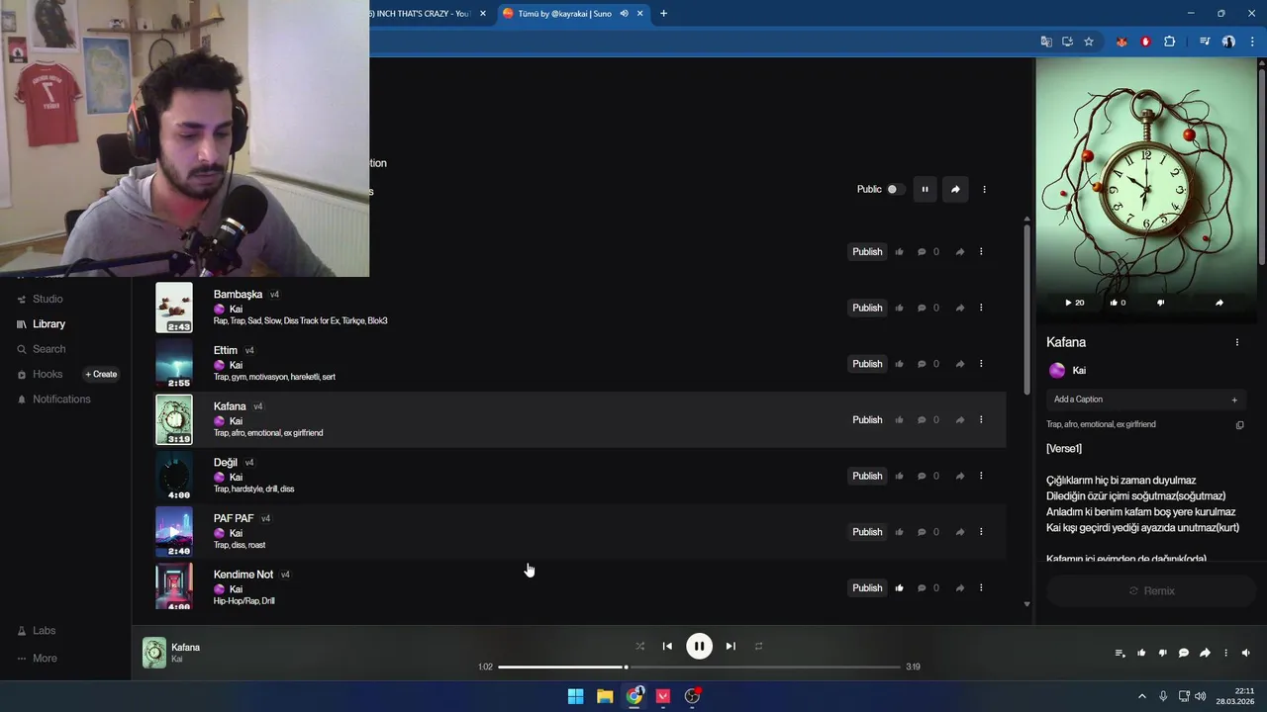Viewport: 1267px width, 712px height.
Task: Open comments on Değil track
Action: click(922, 476)
